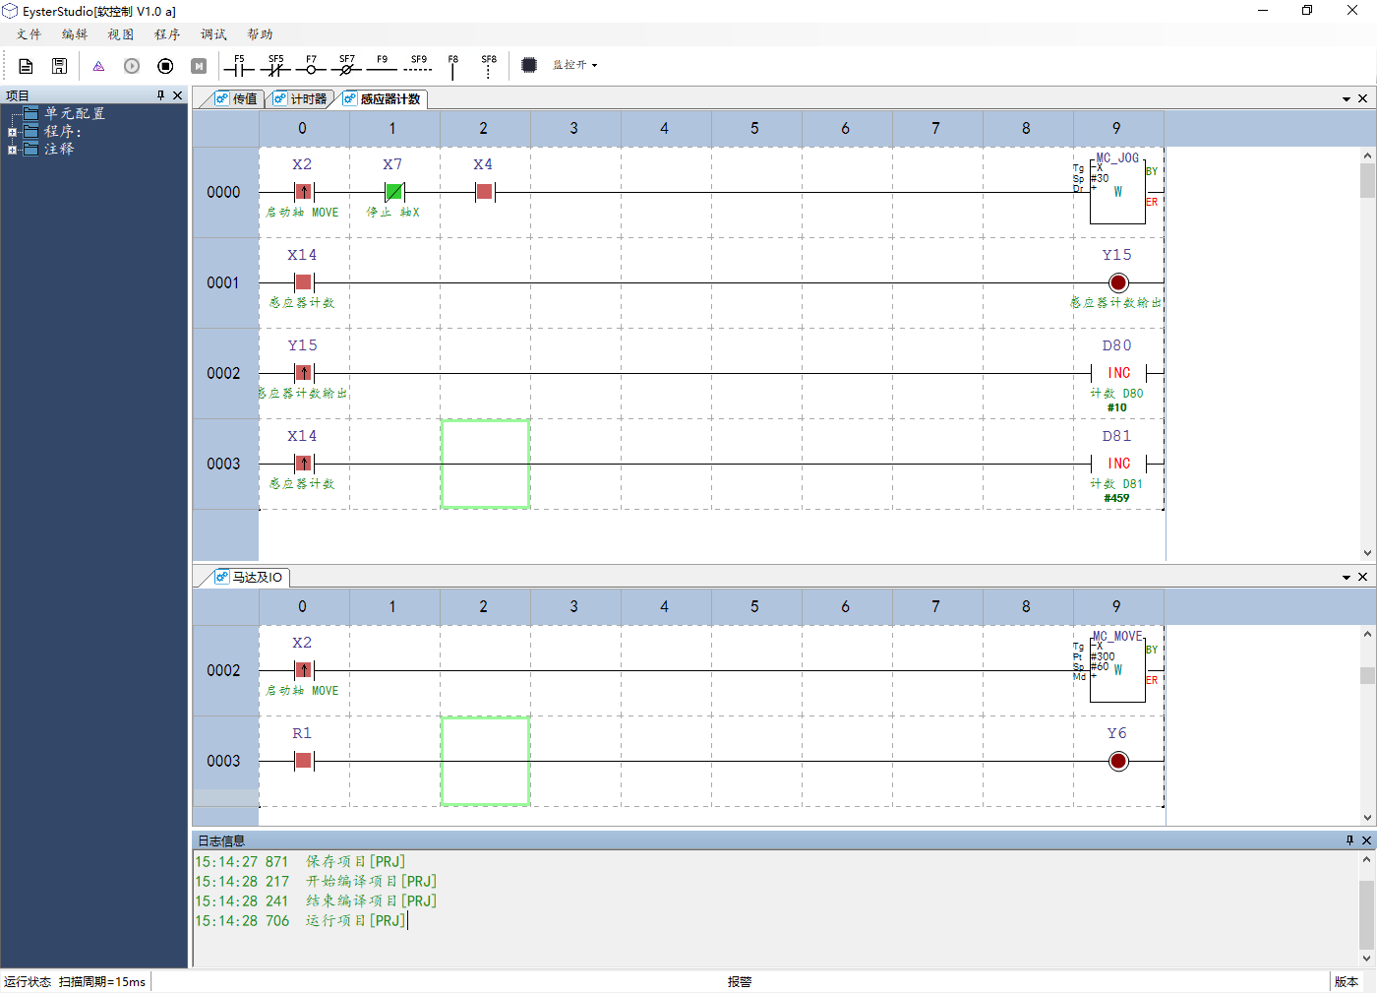Select the 马达及IO tab

pos(249,578)
